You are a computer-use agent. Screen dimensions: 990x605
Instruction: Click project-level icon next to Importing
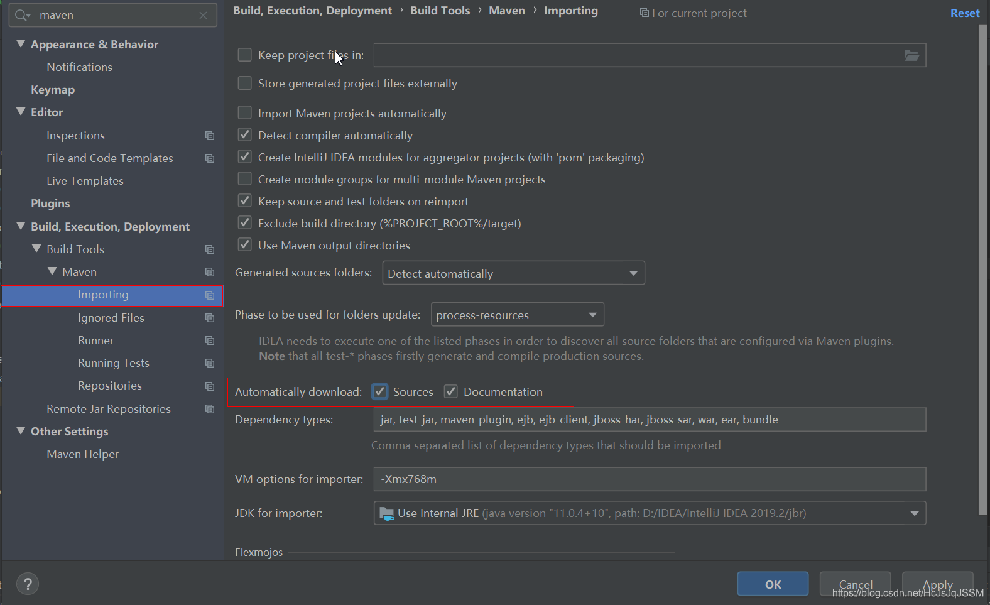click(x=209, y=295)
